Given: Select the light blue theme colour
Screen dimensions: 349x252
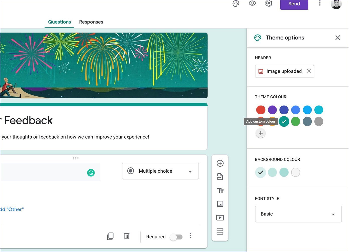Looking at the screenshot, I should [307, 110].
